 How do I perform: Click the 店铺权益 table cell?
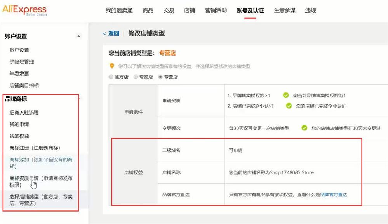click(x=134, y=172)
